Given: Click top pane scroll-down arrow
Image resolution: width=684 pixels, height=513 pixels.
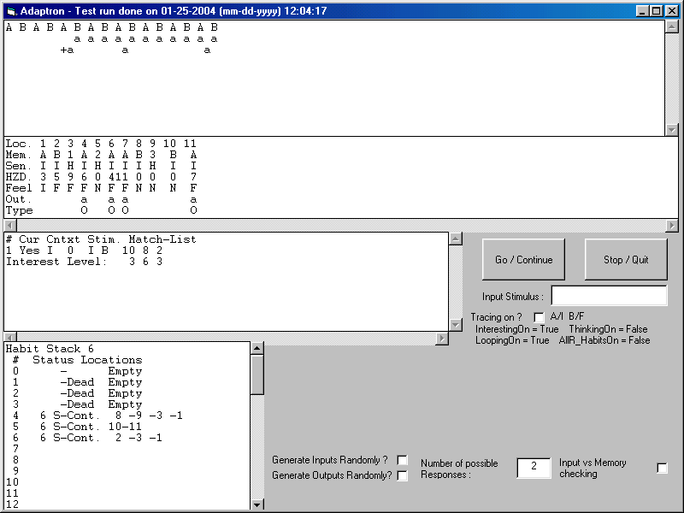Looking at the screenshot, I should (672, 130).
